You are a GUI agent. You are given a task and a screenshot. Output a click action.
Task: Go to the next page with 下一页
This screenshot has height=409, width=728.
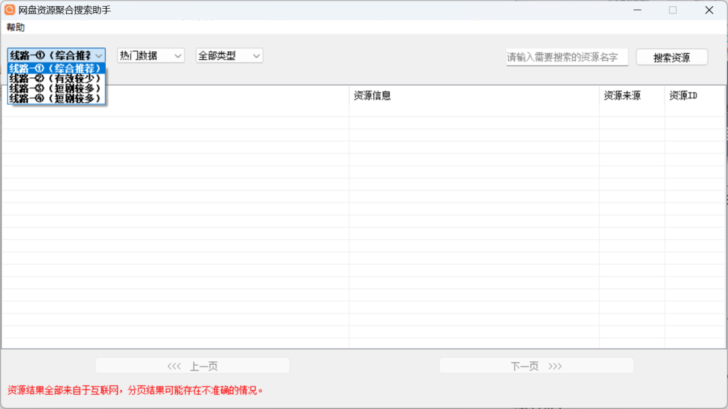(536, 365)
